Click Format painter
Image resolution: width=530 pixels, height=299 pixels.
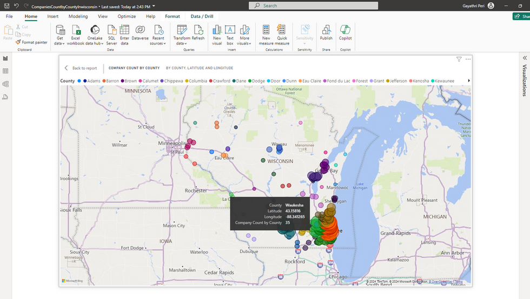pyautogui.click(x=31, y=42)
